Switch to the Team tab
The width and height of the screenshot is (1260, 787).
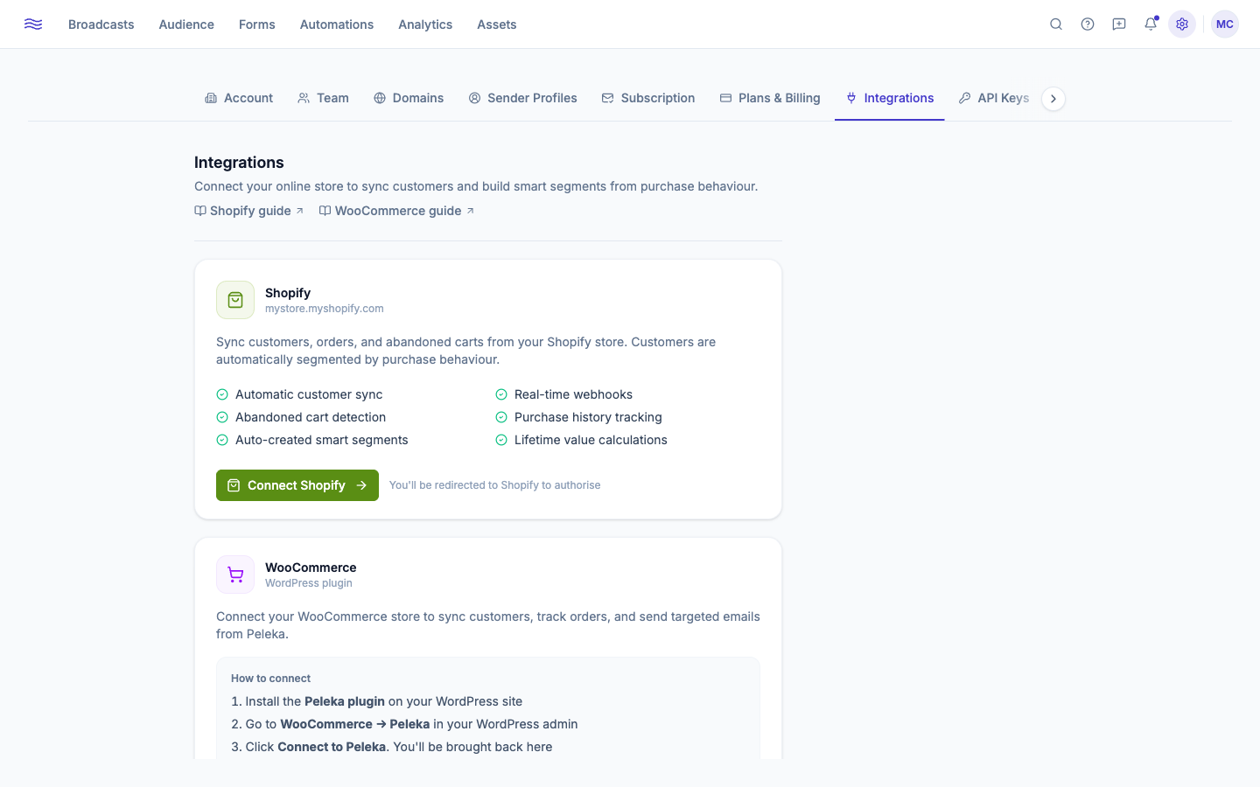point(323,98)
